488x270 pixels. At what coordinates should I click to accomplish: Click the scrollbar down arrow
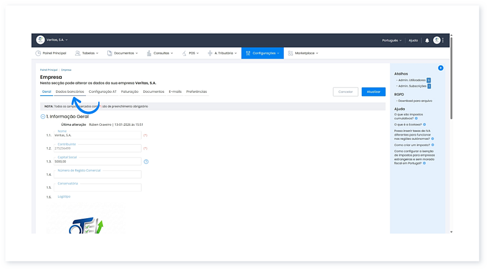[x=451, y=232]
